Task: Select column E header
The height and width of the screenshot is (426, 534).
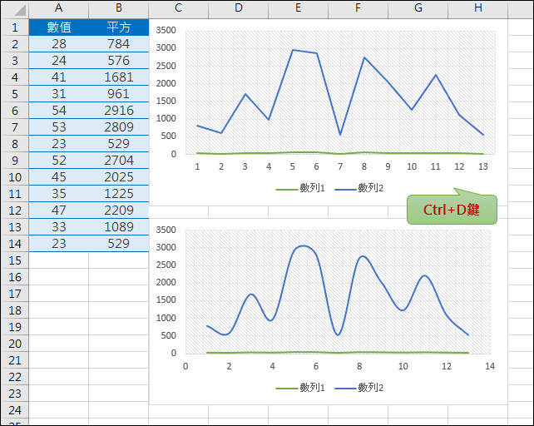Action: [x=299, y=8]
